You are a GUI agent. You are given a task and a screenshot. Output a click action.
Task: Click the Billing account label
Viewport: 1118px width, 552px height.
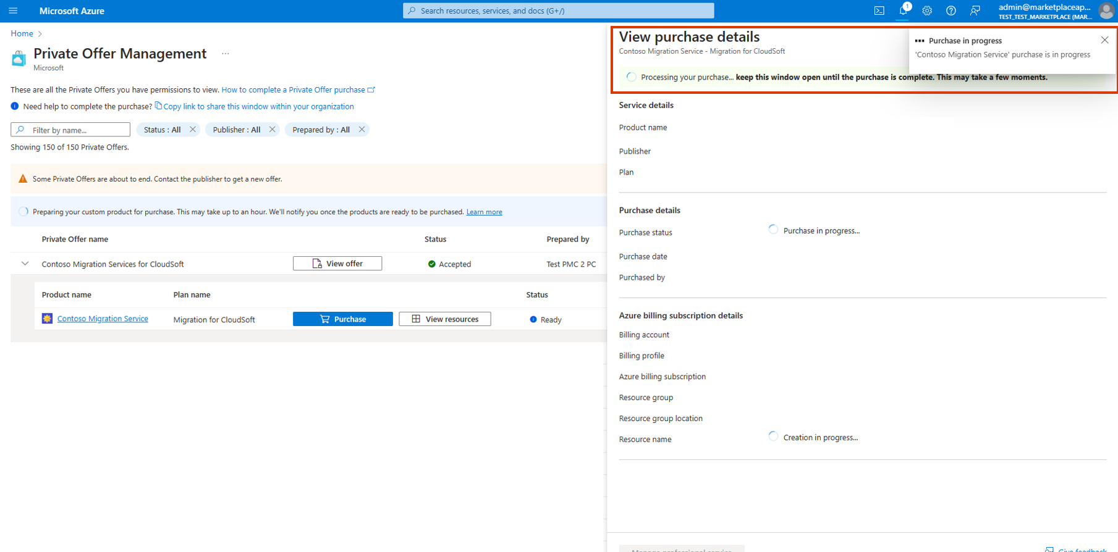[x=644, y=335]
